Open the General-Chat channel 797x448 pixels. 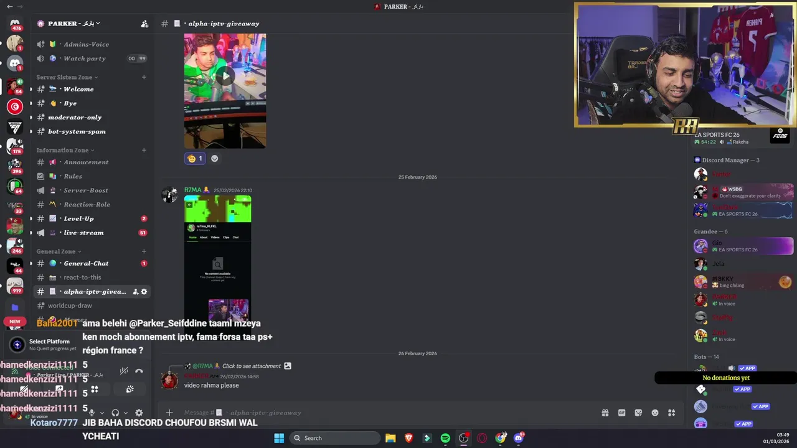[x=92, y=263]
